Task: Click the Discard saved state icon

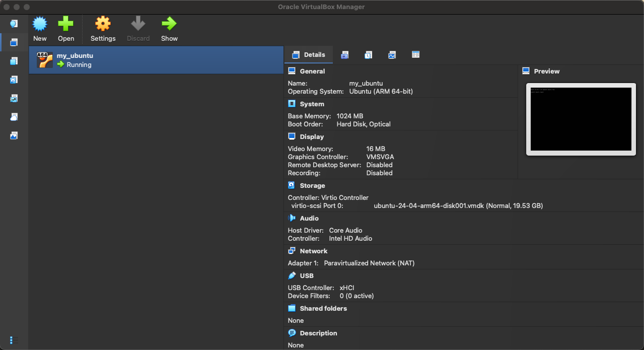Action: (x=138, y=24)
